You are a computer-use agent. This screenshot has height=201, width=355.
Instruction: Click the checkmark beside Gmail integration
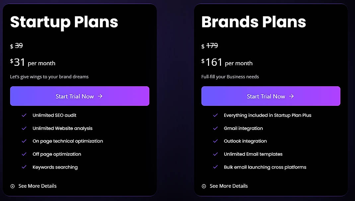(215, 128)
